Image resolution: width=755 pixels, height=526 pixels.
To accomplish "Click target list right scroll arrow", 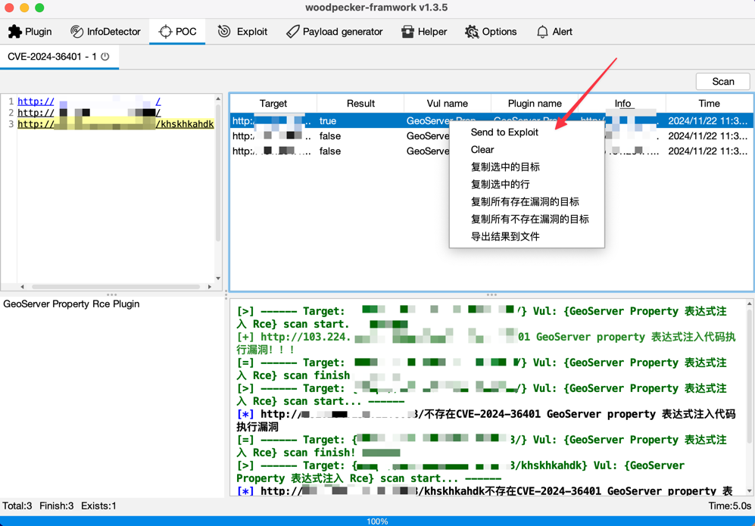I will point(210,286).
